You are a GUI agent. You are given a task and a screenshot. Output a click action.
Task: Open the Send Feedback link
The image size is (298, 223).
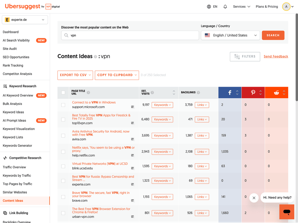pos(276,56)
